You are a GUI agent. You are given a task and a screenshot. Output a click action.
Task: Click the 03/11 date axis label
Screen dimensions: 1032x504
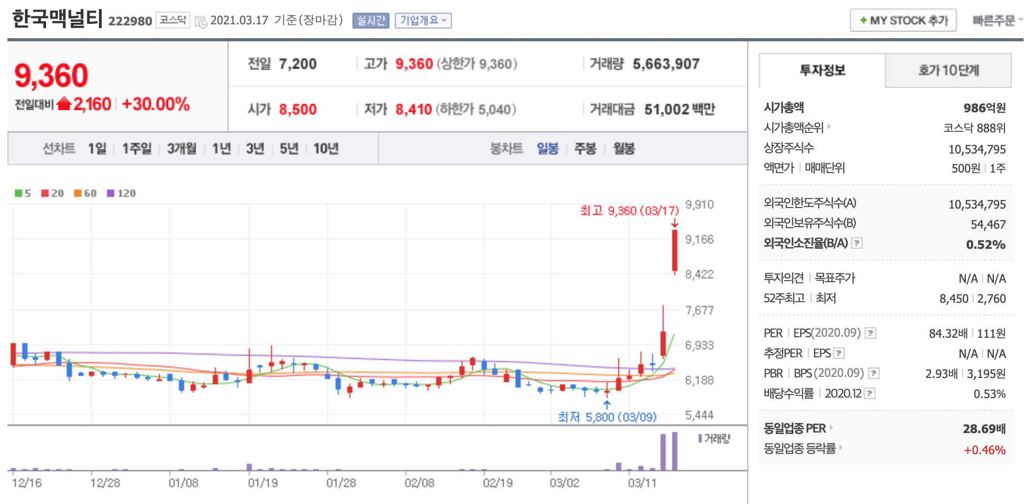(x=642, y=483)
